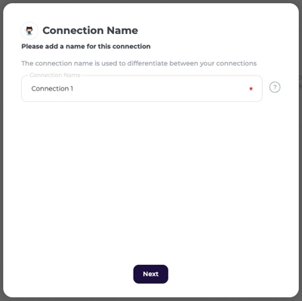Click the word "Name" in the heading
This screenshot has height=301, width=302.
(122, 30)
